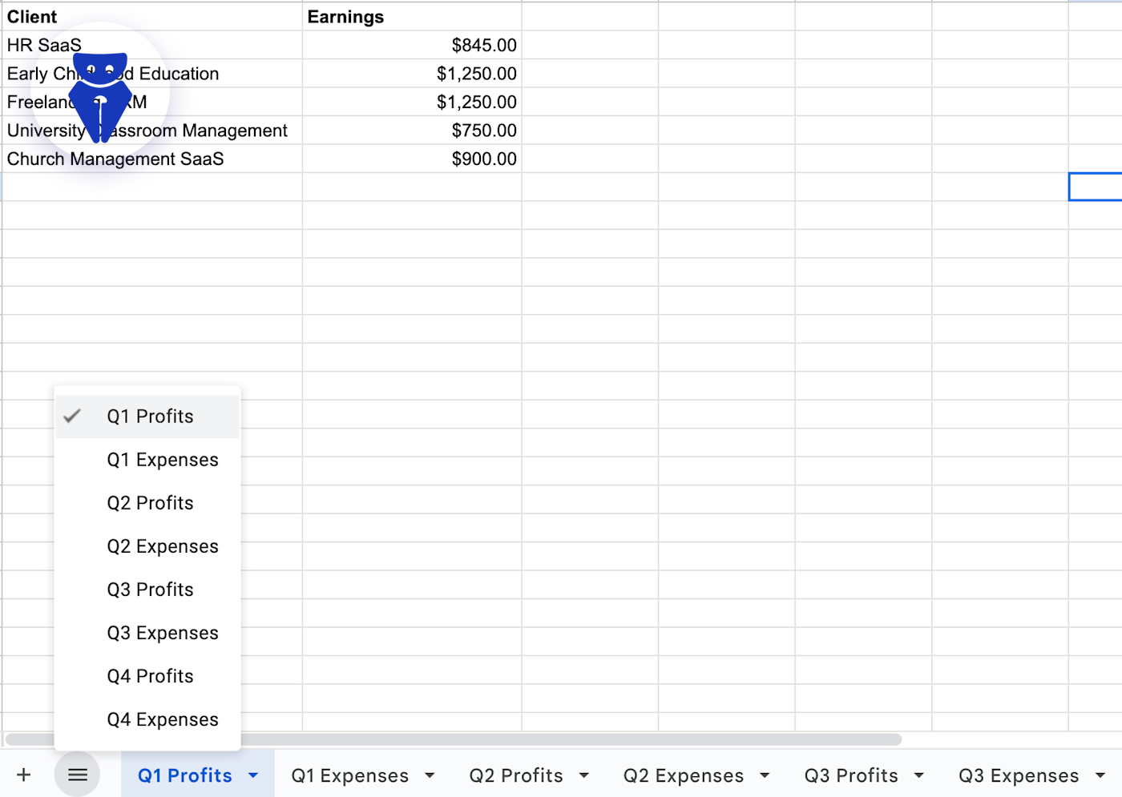The height and width of the screenshot is (797, 1122).
Task: Select the HR SaaS cell
Action: point(152,45)
